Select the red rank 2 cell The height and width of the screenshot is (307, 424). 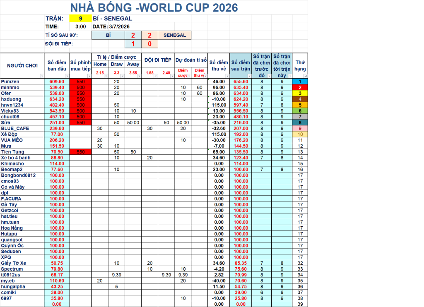click(x=300, y=87)
